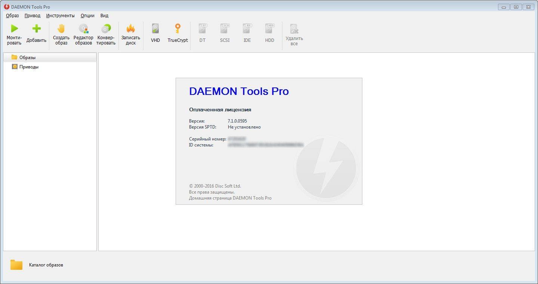This screenshot has width=538, height=284.
Task: Open the Опции menu
Action: click(x=87, y=16)
